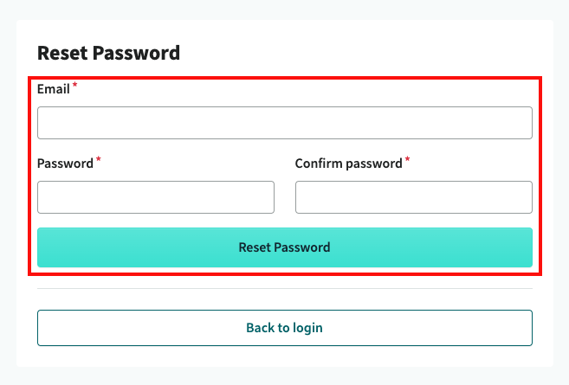The width and height of the screenshot is (569, 385).
Task: Click the Email input field
Action: click(284, 123)
